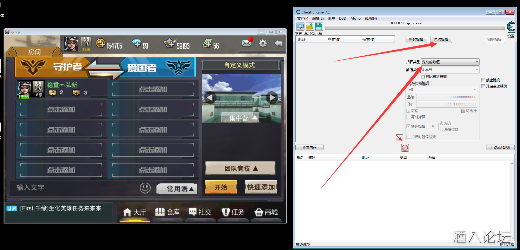Screen dimensions: 520x250
Task: Click the star medal plus icon beside 59193
Action: tap(170, 43)
